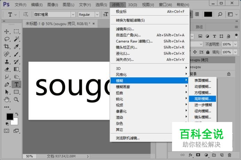Viewport: 241px width, 160px height.
Task: Expand the 扭曲 submenu
Action: (x=150, y=93)
